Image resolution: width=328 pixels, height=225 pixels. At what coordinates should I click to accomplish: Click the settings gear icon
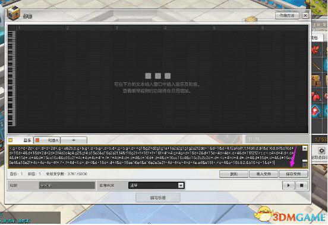(x=321, y=150)
